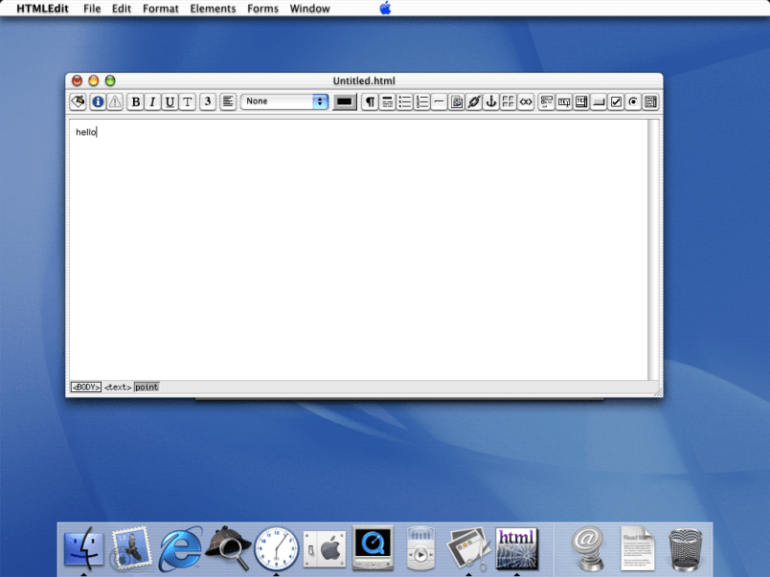Insert a link using the chain icon

pyautogui.click(x=474, y=101)
